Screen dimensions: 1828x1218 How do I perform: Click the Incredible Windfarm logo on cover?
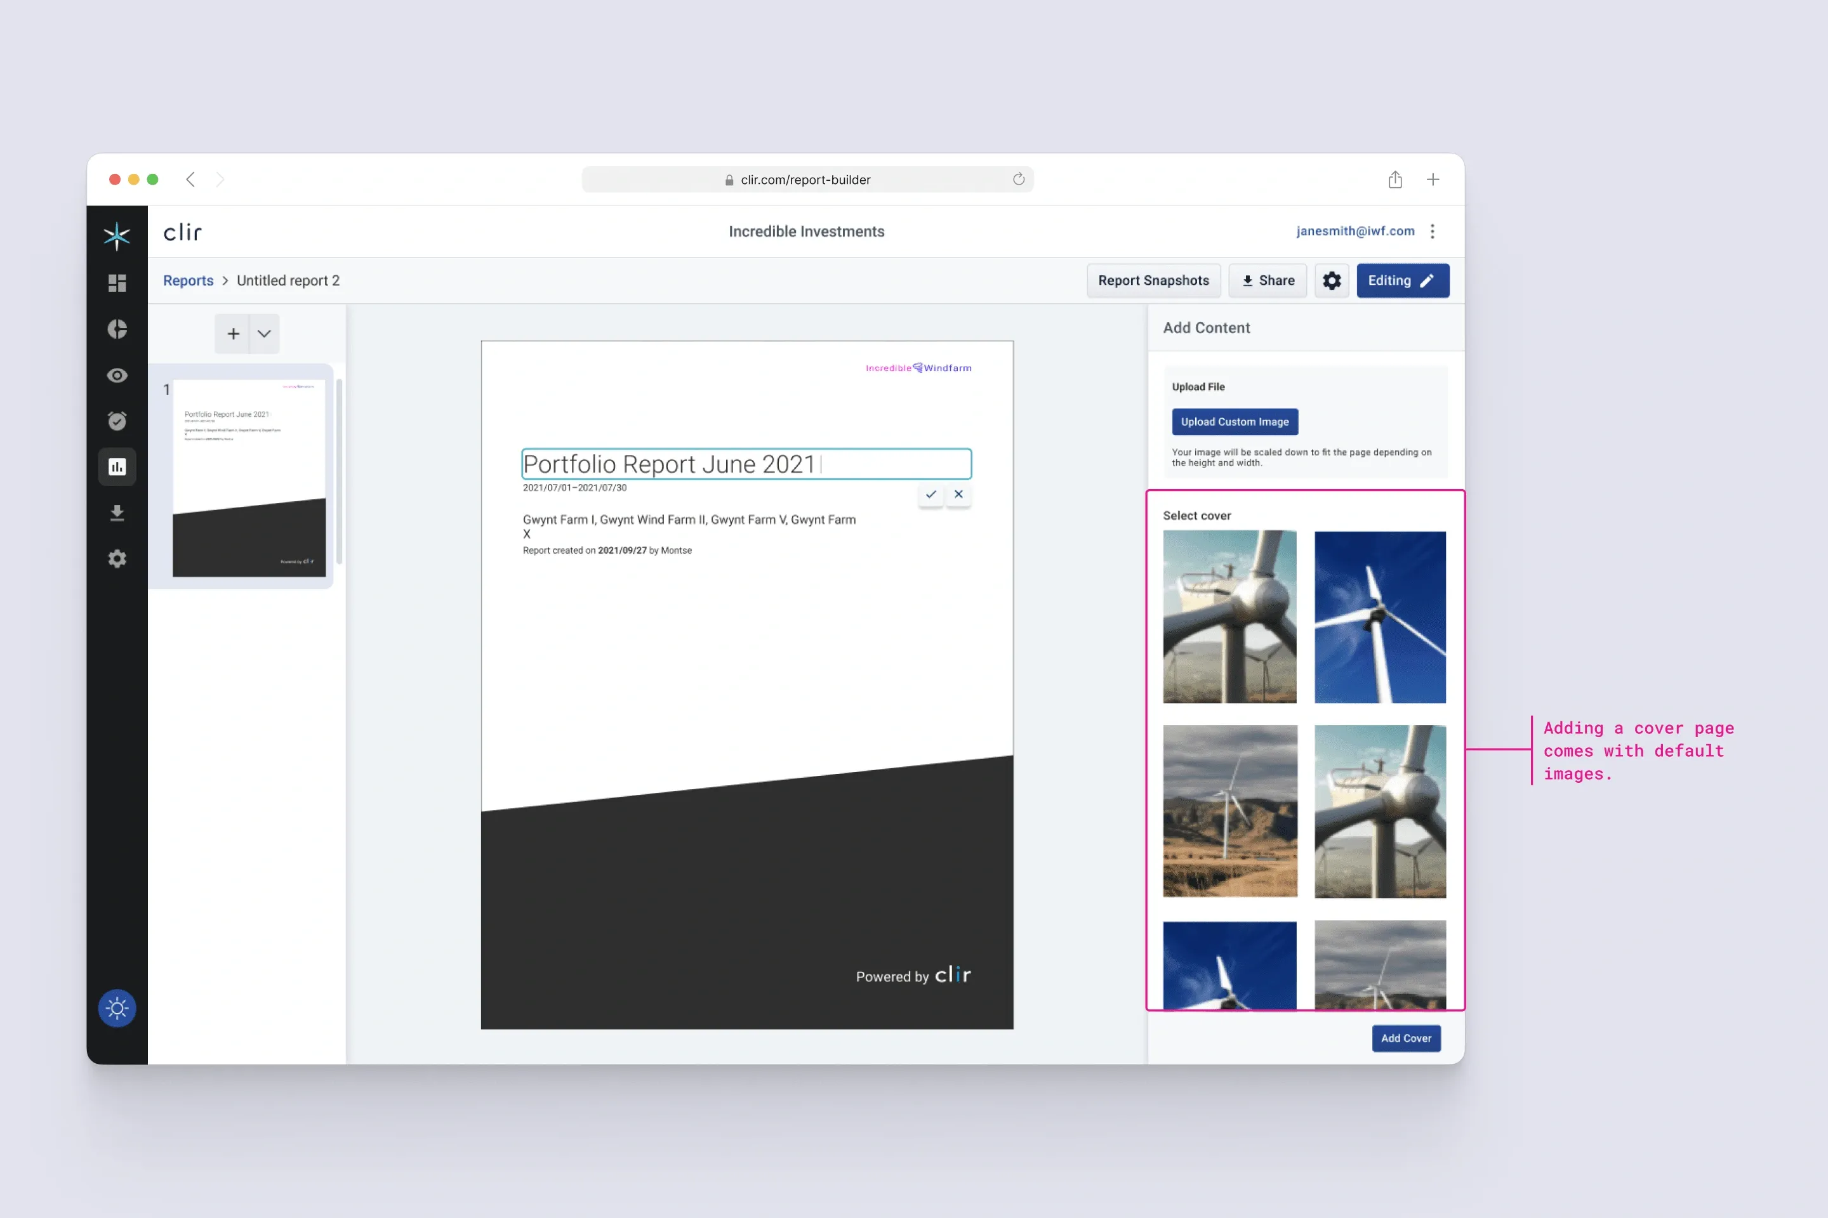click(x=918, y=368)
